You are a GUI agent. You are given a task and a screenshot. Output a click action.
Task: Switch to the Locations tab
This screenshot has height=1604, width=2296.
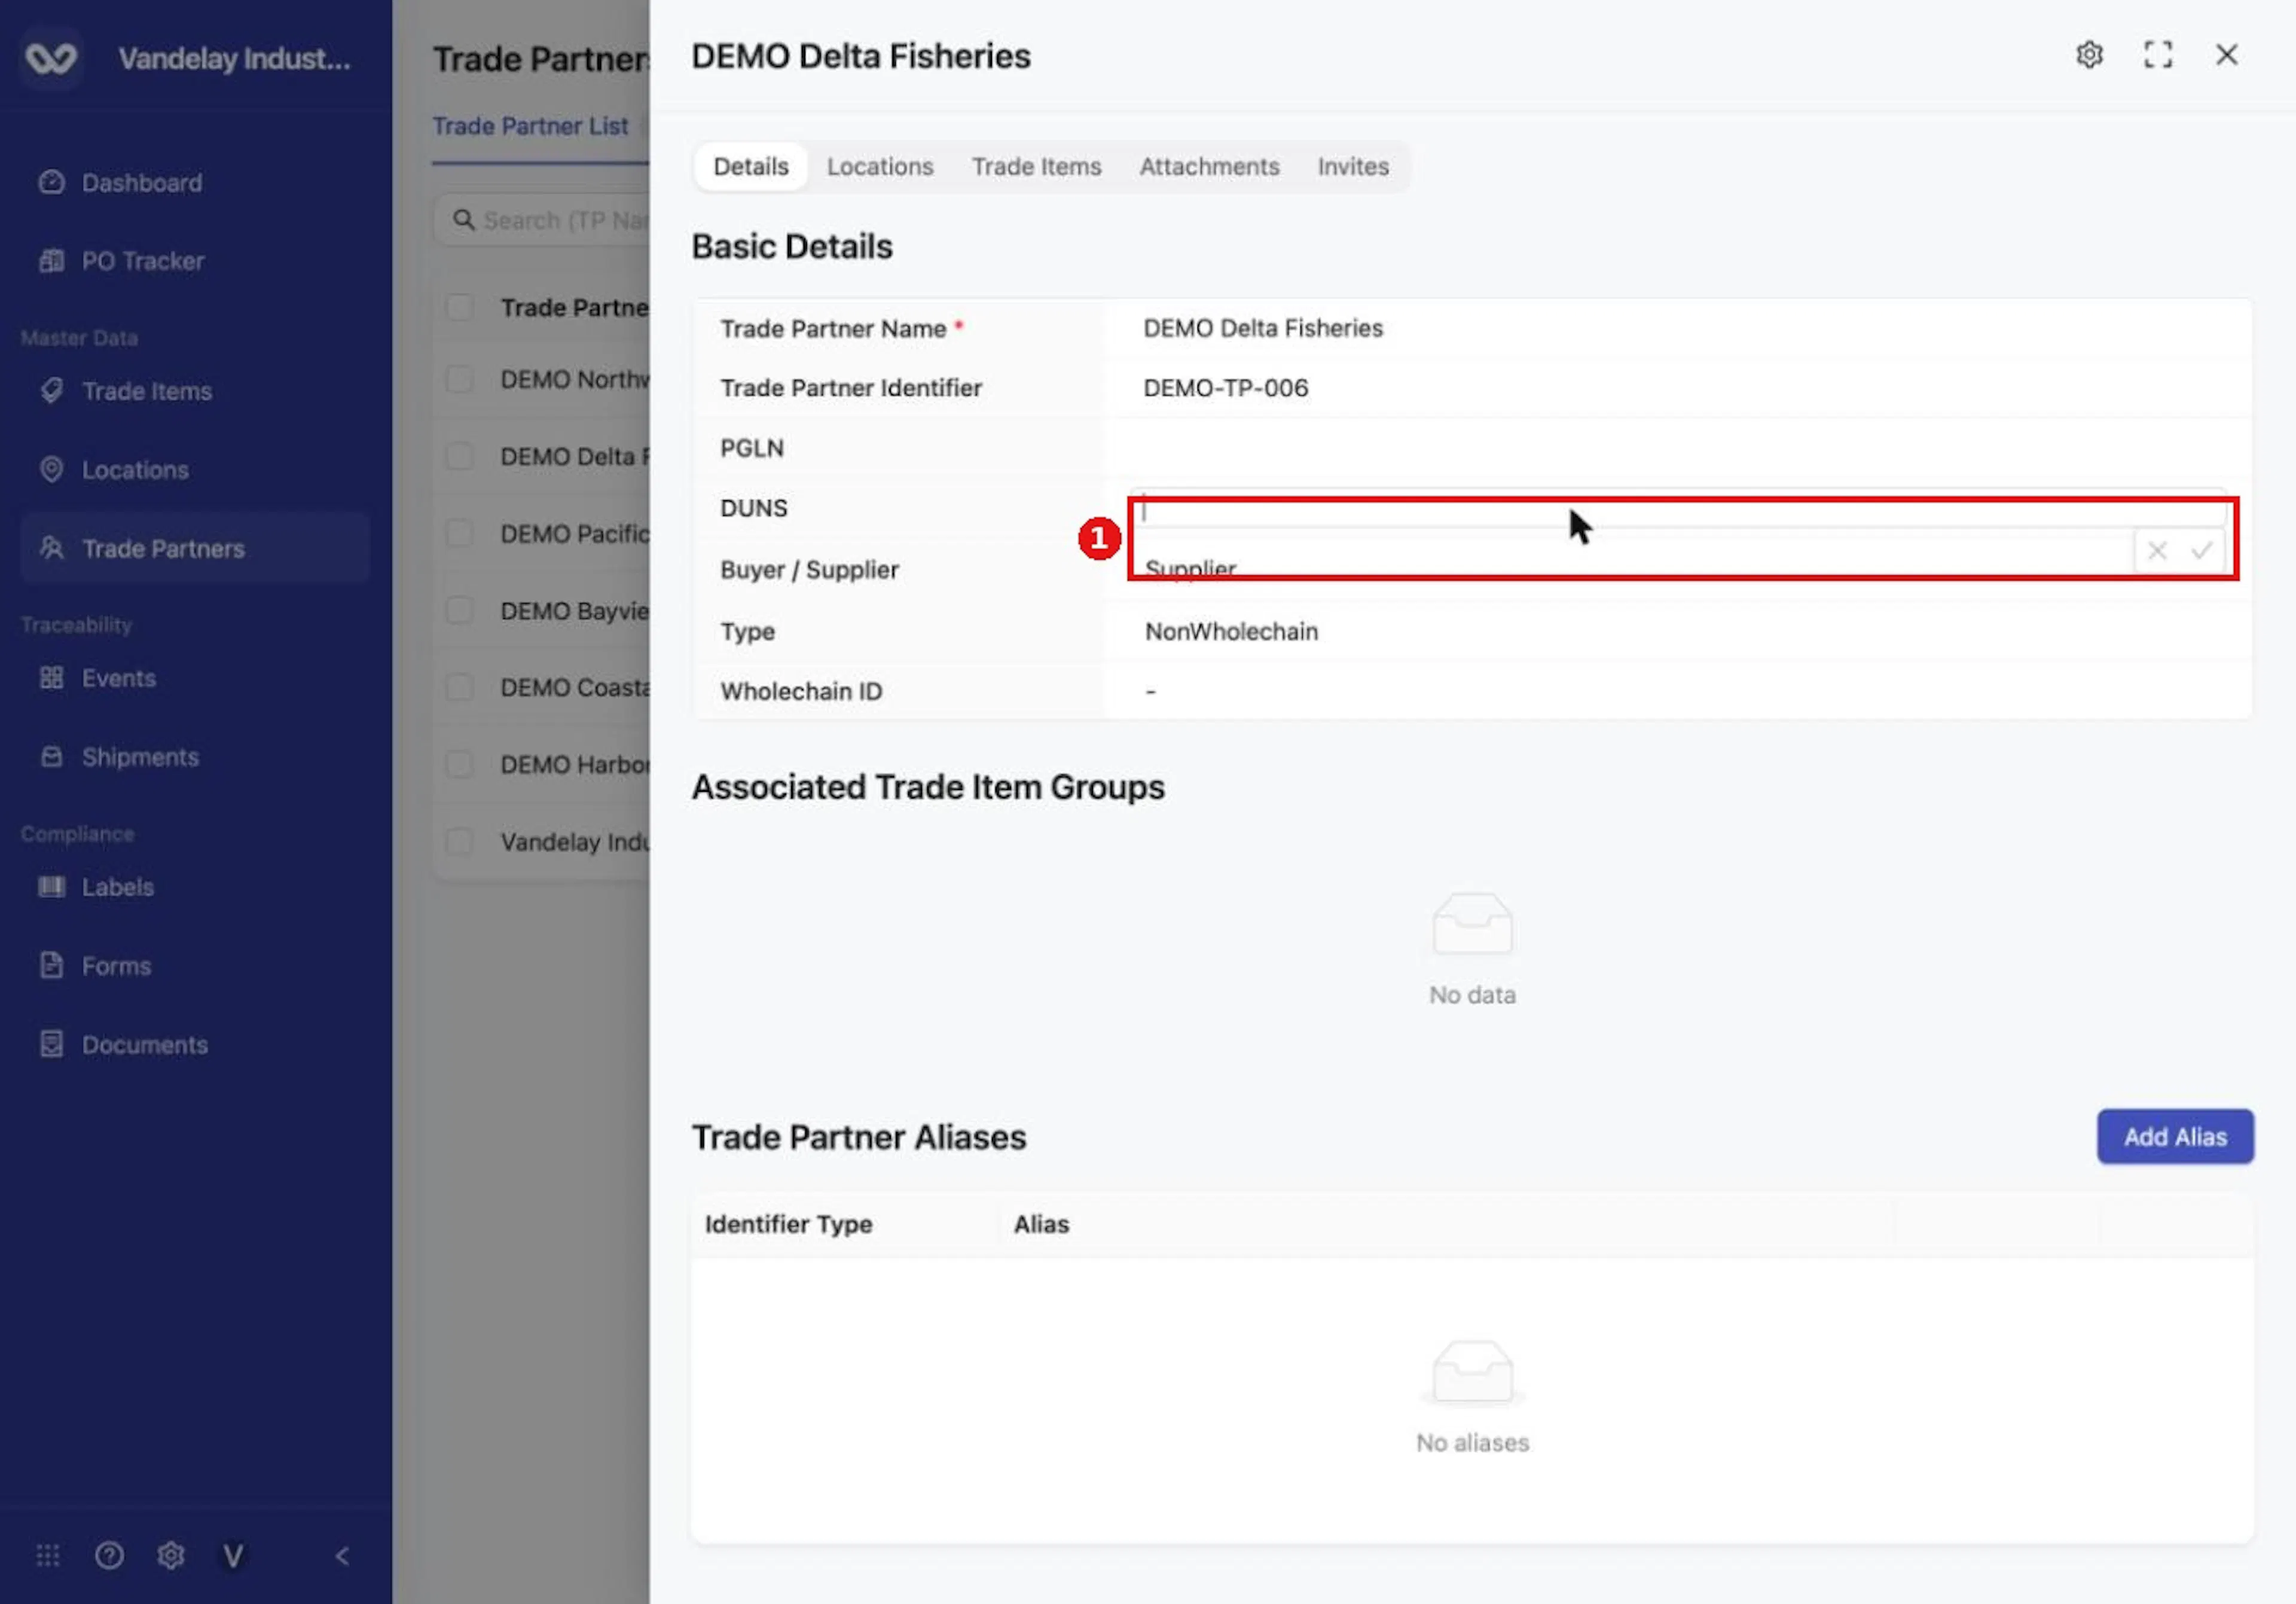click(x=880, y=167)
